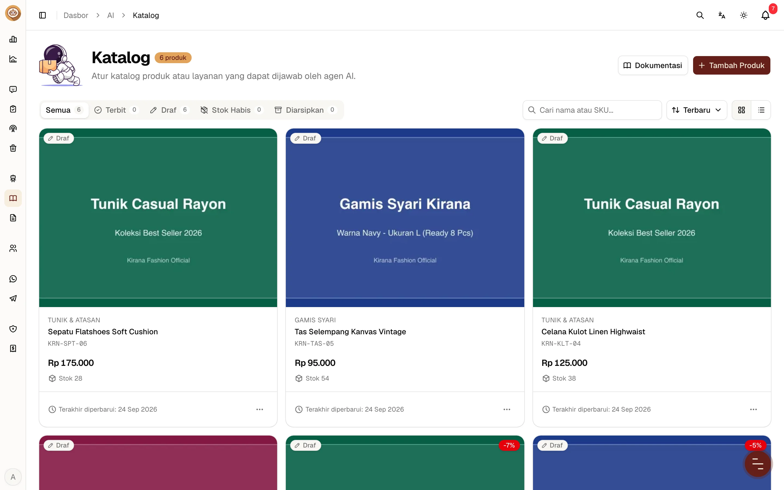Open users contacts sidebar icon

point(13,248)
